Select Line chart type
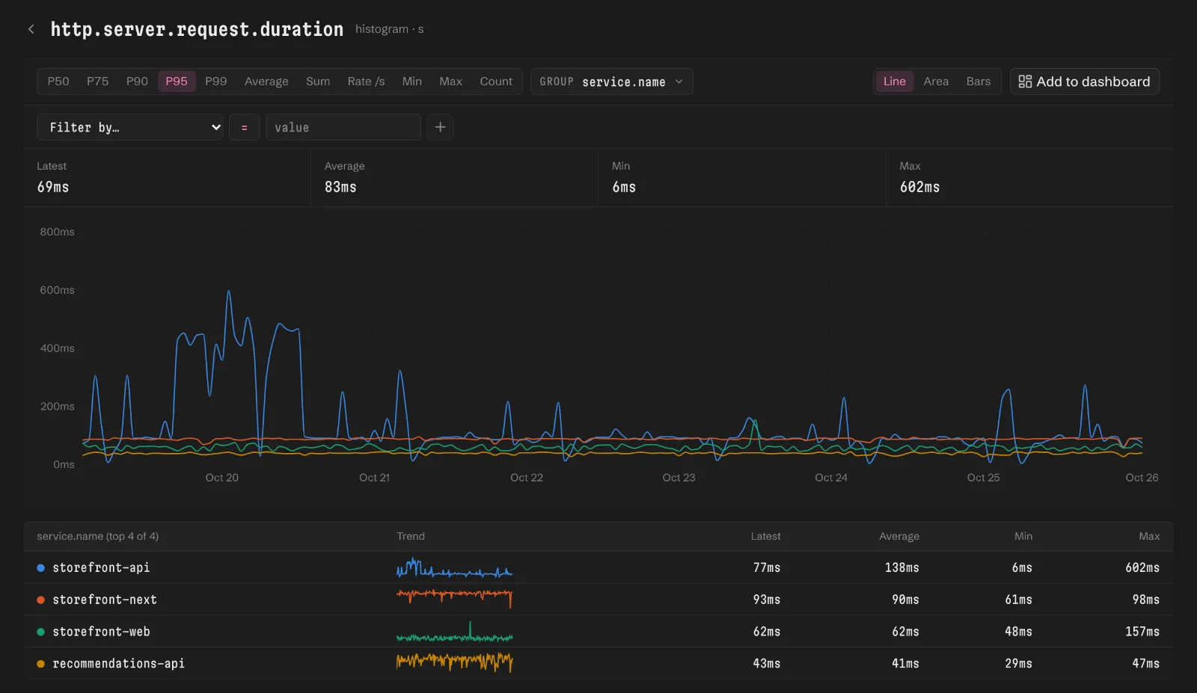This screenshot has width=1197, height=693. coord(895,81)
